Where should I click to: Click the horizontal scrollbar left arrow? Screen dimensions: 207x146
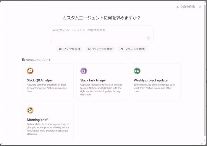point(2,144)
